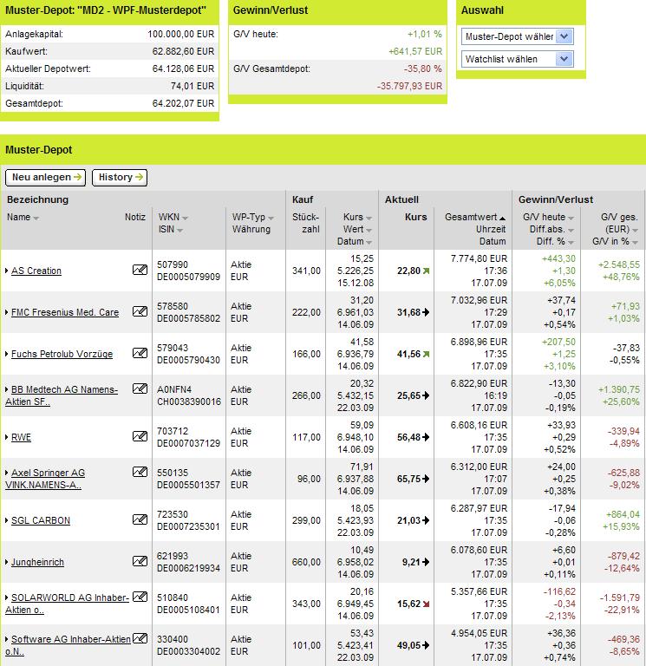Open the Jungheinrich stock link
This screenshot has height=666, width=646.
point(37,562)
